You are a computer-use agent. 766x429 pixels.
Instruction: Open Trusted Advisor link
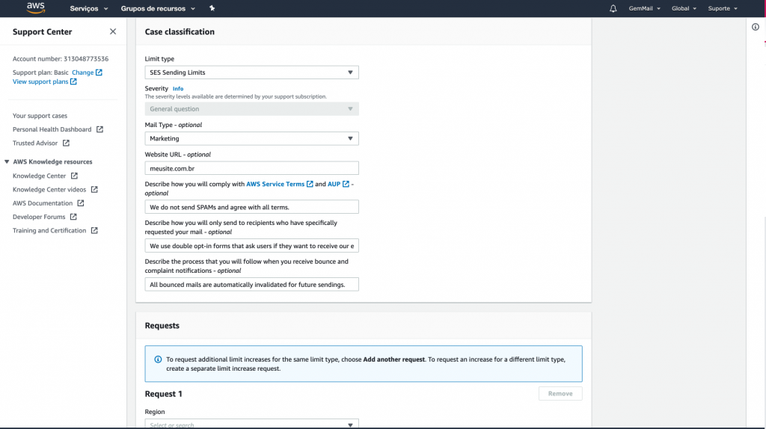point(35,143)
